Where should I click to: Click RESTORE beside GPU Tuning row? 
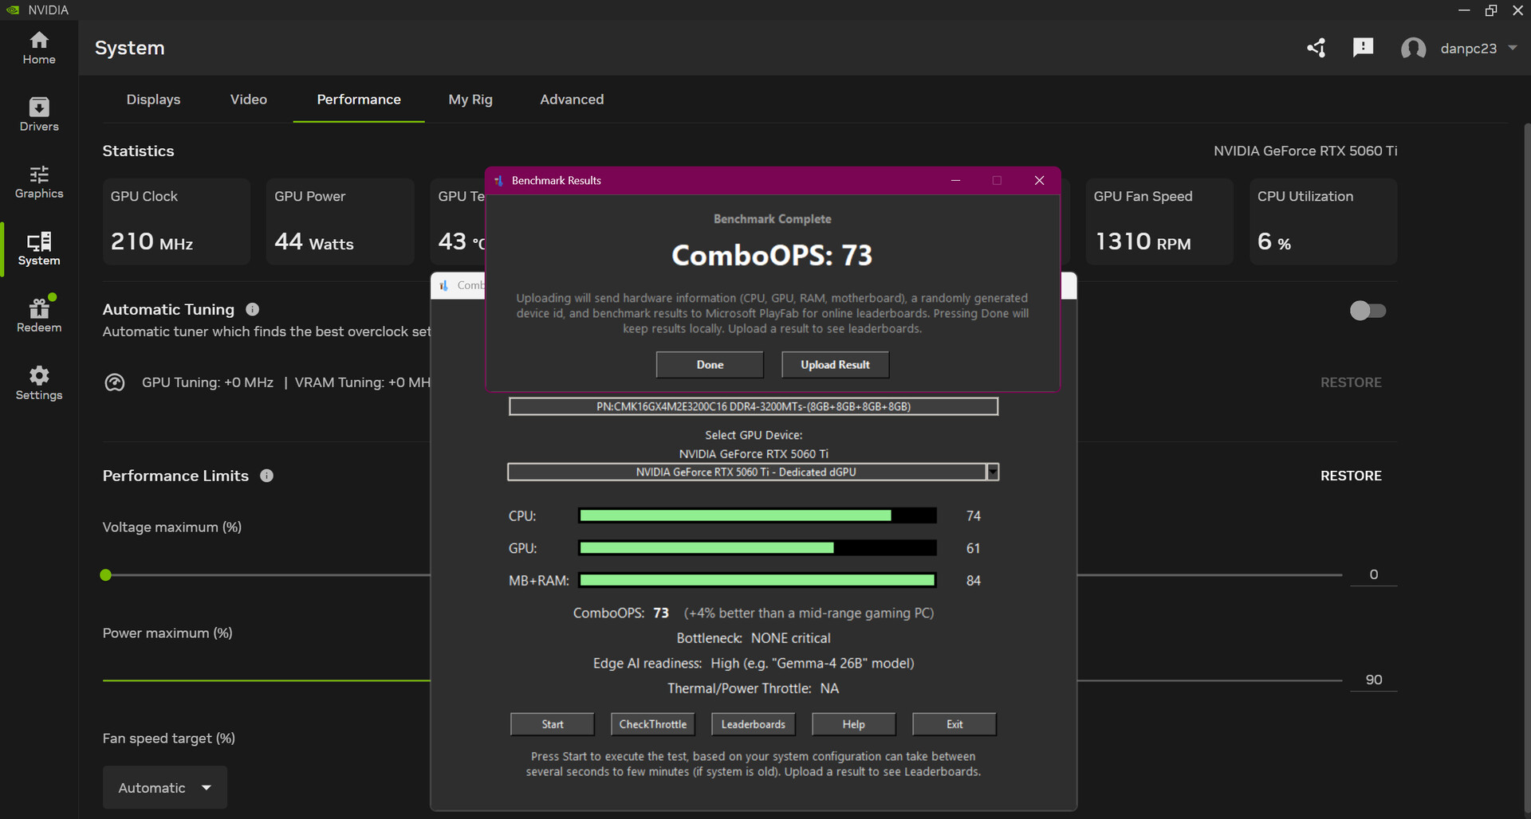[1351, 382]
